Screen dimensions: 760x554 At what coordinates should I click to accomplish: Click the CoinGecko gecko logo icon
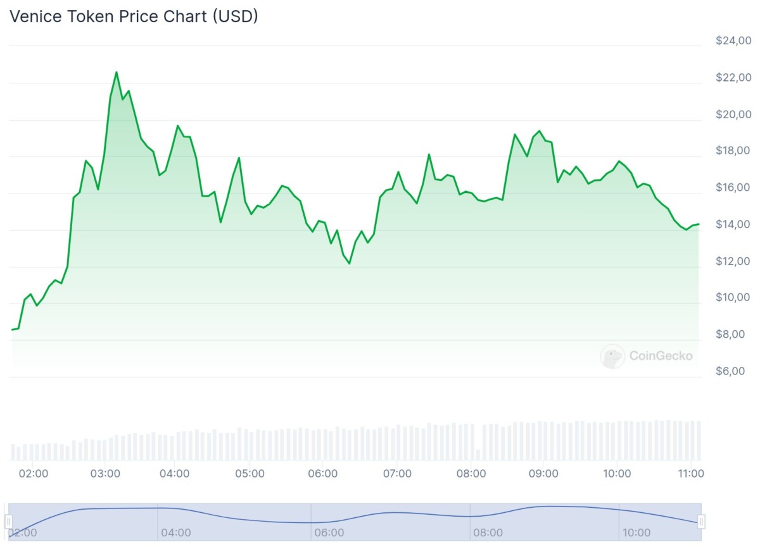click(x=612, y=356)
